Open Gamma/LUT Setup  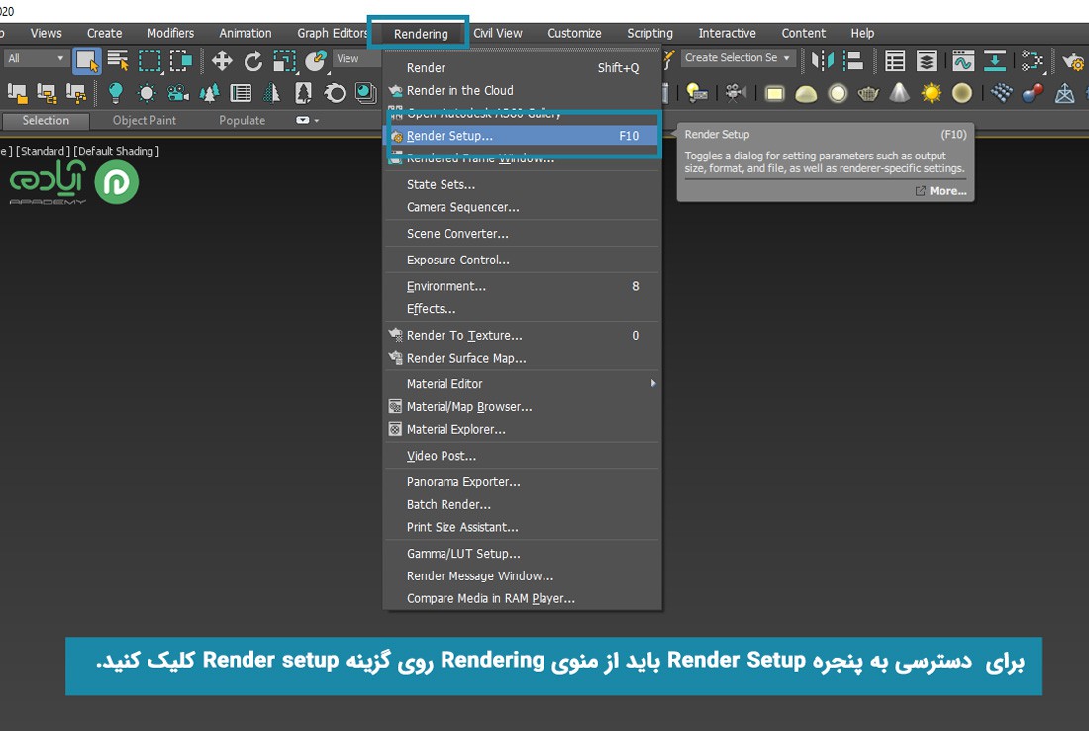pos(522,553)
